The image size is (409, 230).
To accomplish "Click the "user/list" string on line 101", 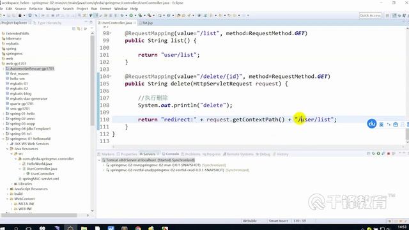I will click(x=179, y=55).
